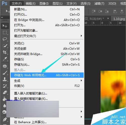
Task: Select the Dodge tool
Action: 4,112
